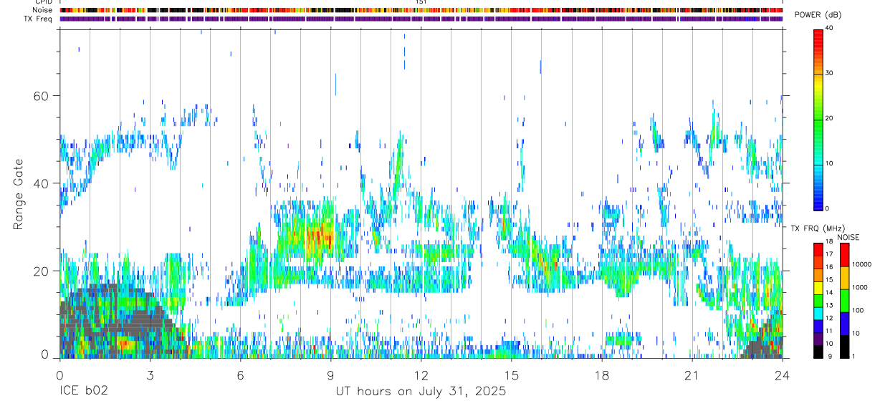Click x-axis tick label '24'
Screen dimensions: 880x406
coord(783,375)
